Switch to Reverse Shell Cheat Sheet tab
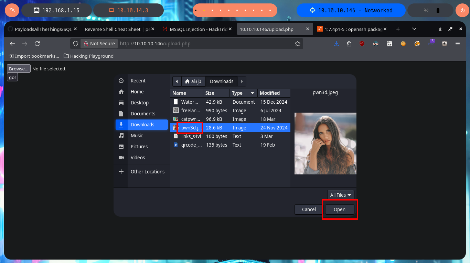The width and height of the screenshot is (470, 263). pyautogui.click(x=117, y=29)
